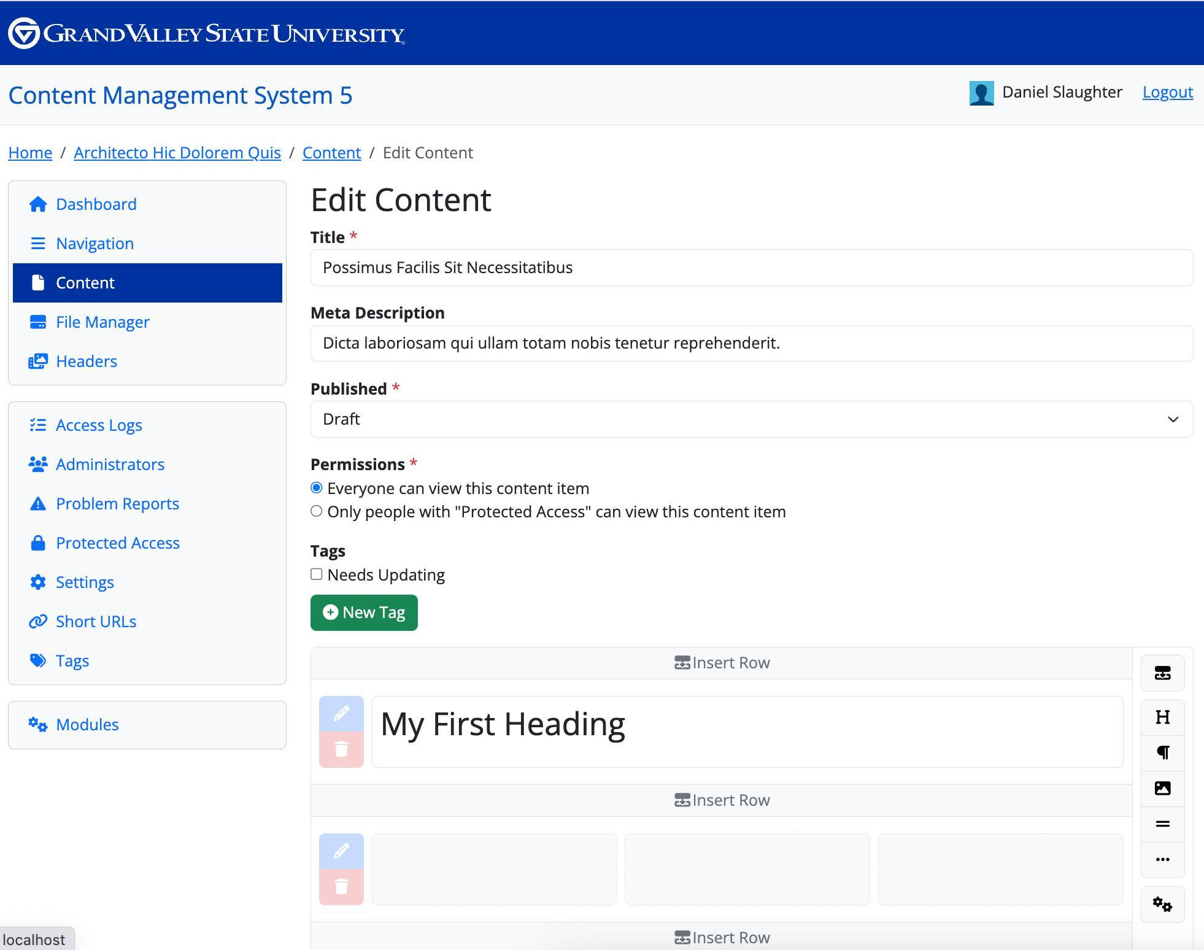
Task: Check the Needs Updating tag
Action: click(x=317, y=574)
